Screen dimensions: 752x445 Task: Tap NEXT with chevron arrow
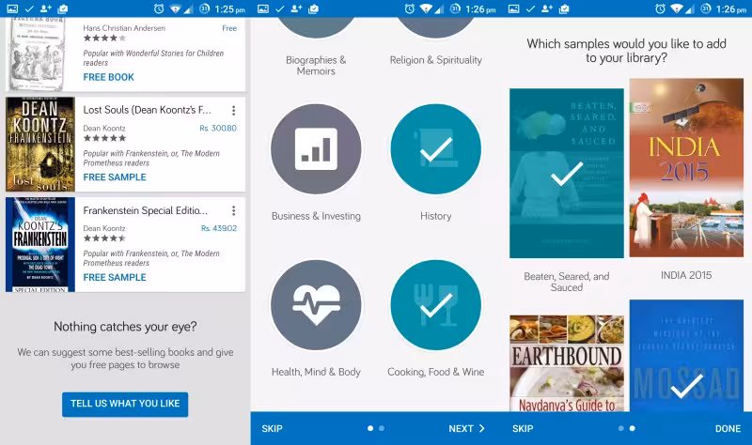(x=466, y=429)
